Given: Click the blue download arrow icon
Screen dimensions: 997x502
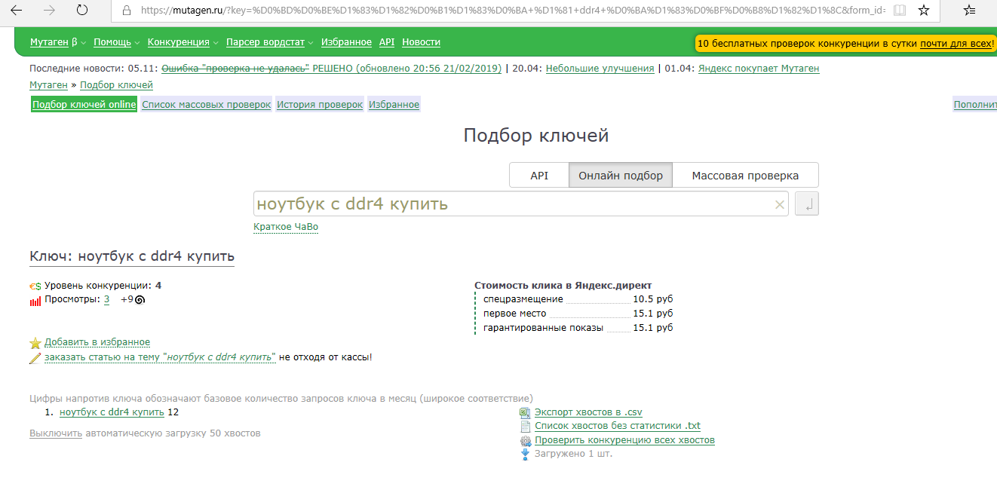Looking at the screenshot, I should [x=526, y=455].
